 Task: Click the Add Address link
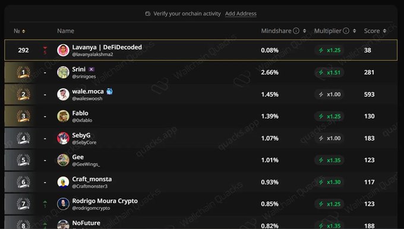(241, 14)
